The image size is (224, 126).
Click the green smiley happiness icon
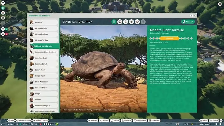pos(57,124)
